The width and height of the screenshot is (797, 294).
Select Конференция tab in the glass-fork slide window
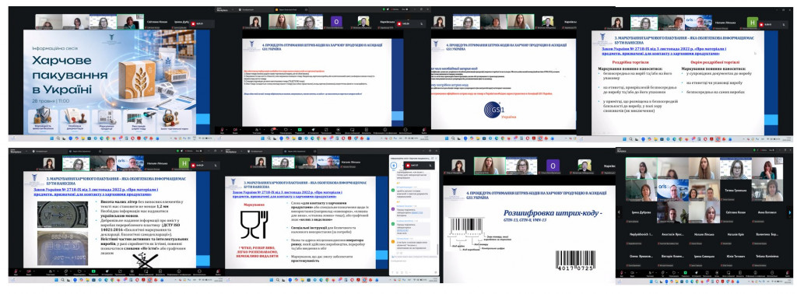tap(255, 152)
